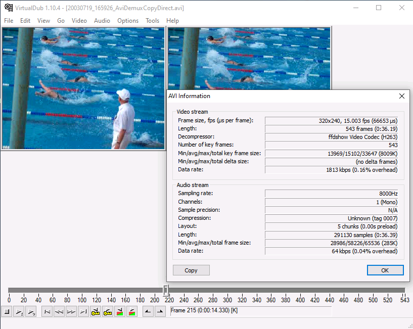Select the frame size value 320x240, 15.003 fps

coord(331,121)
